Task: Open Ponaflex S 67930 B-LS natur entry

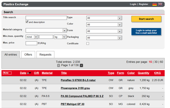Action: 78,80
